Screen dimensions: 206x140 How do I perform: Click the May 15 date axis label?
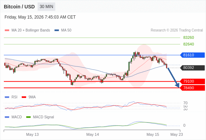(153, 134)
